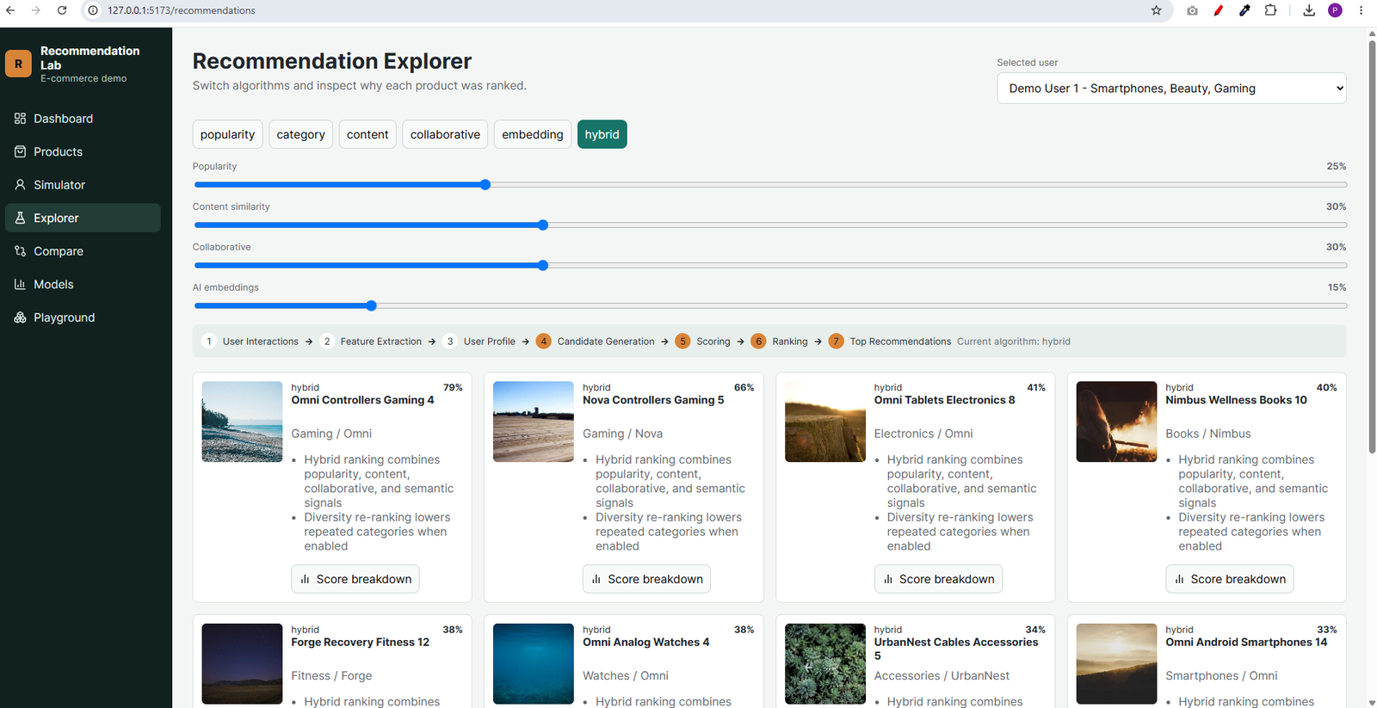Click pipeline step 4 Candidate Generation
1377x708 pixels.
(596, 342)
